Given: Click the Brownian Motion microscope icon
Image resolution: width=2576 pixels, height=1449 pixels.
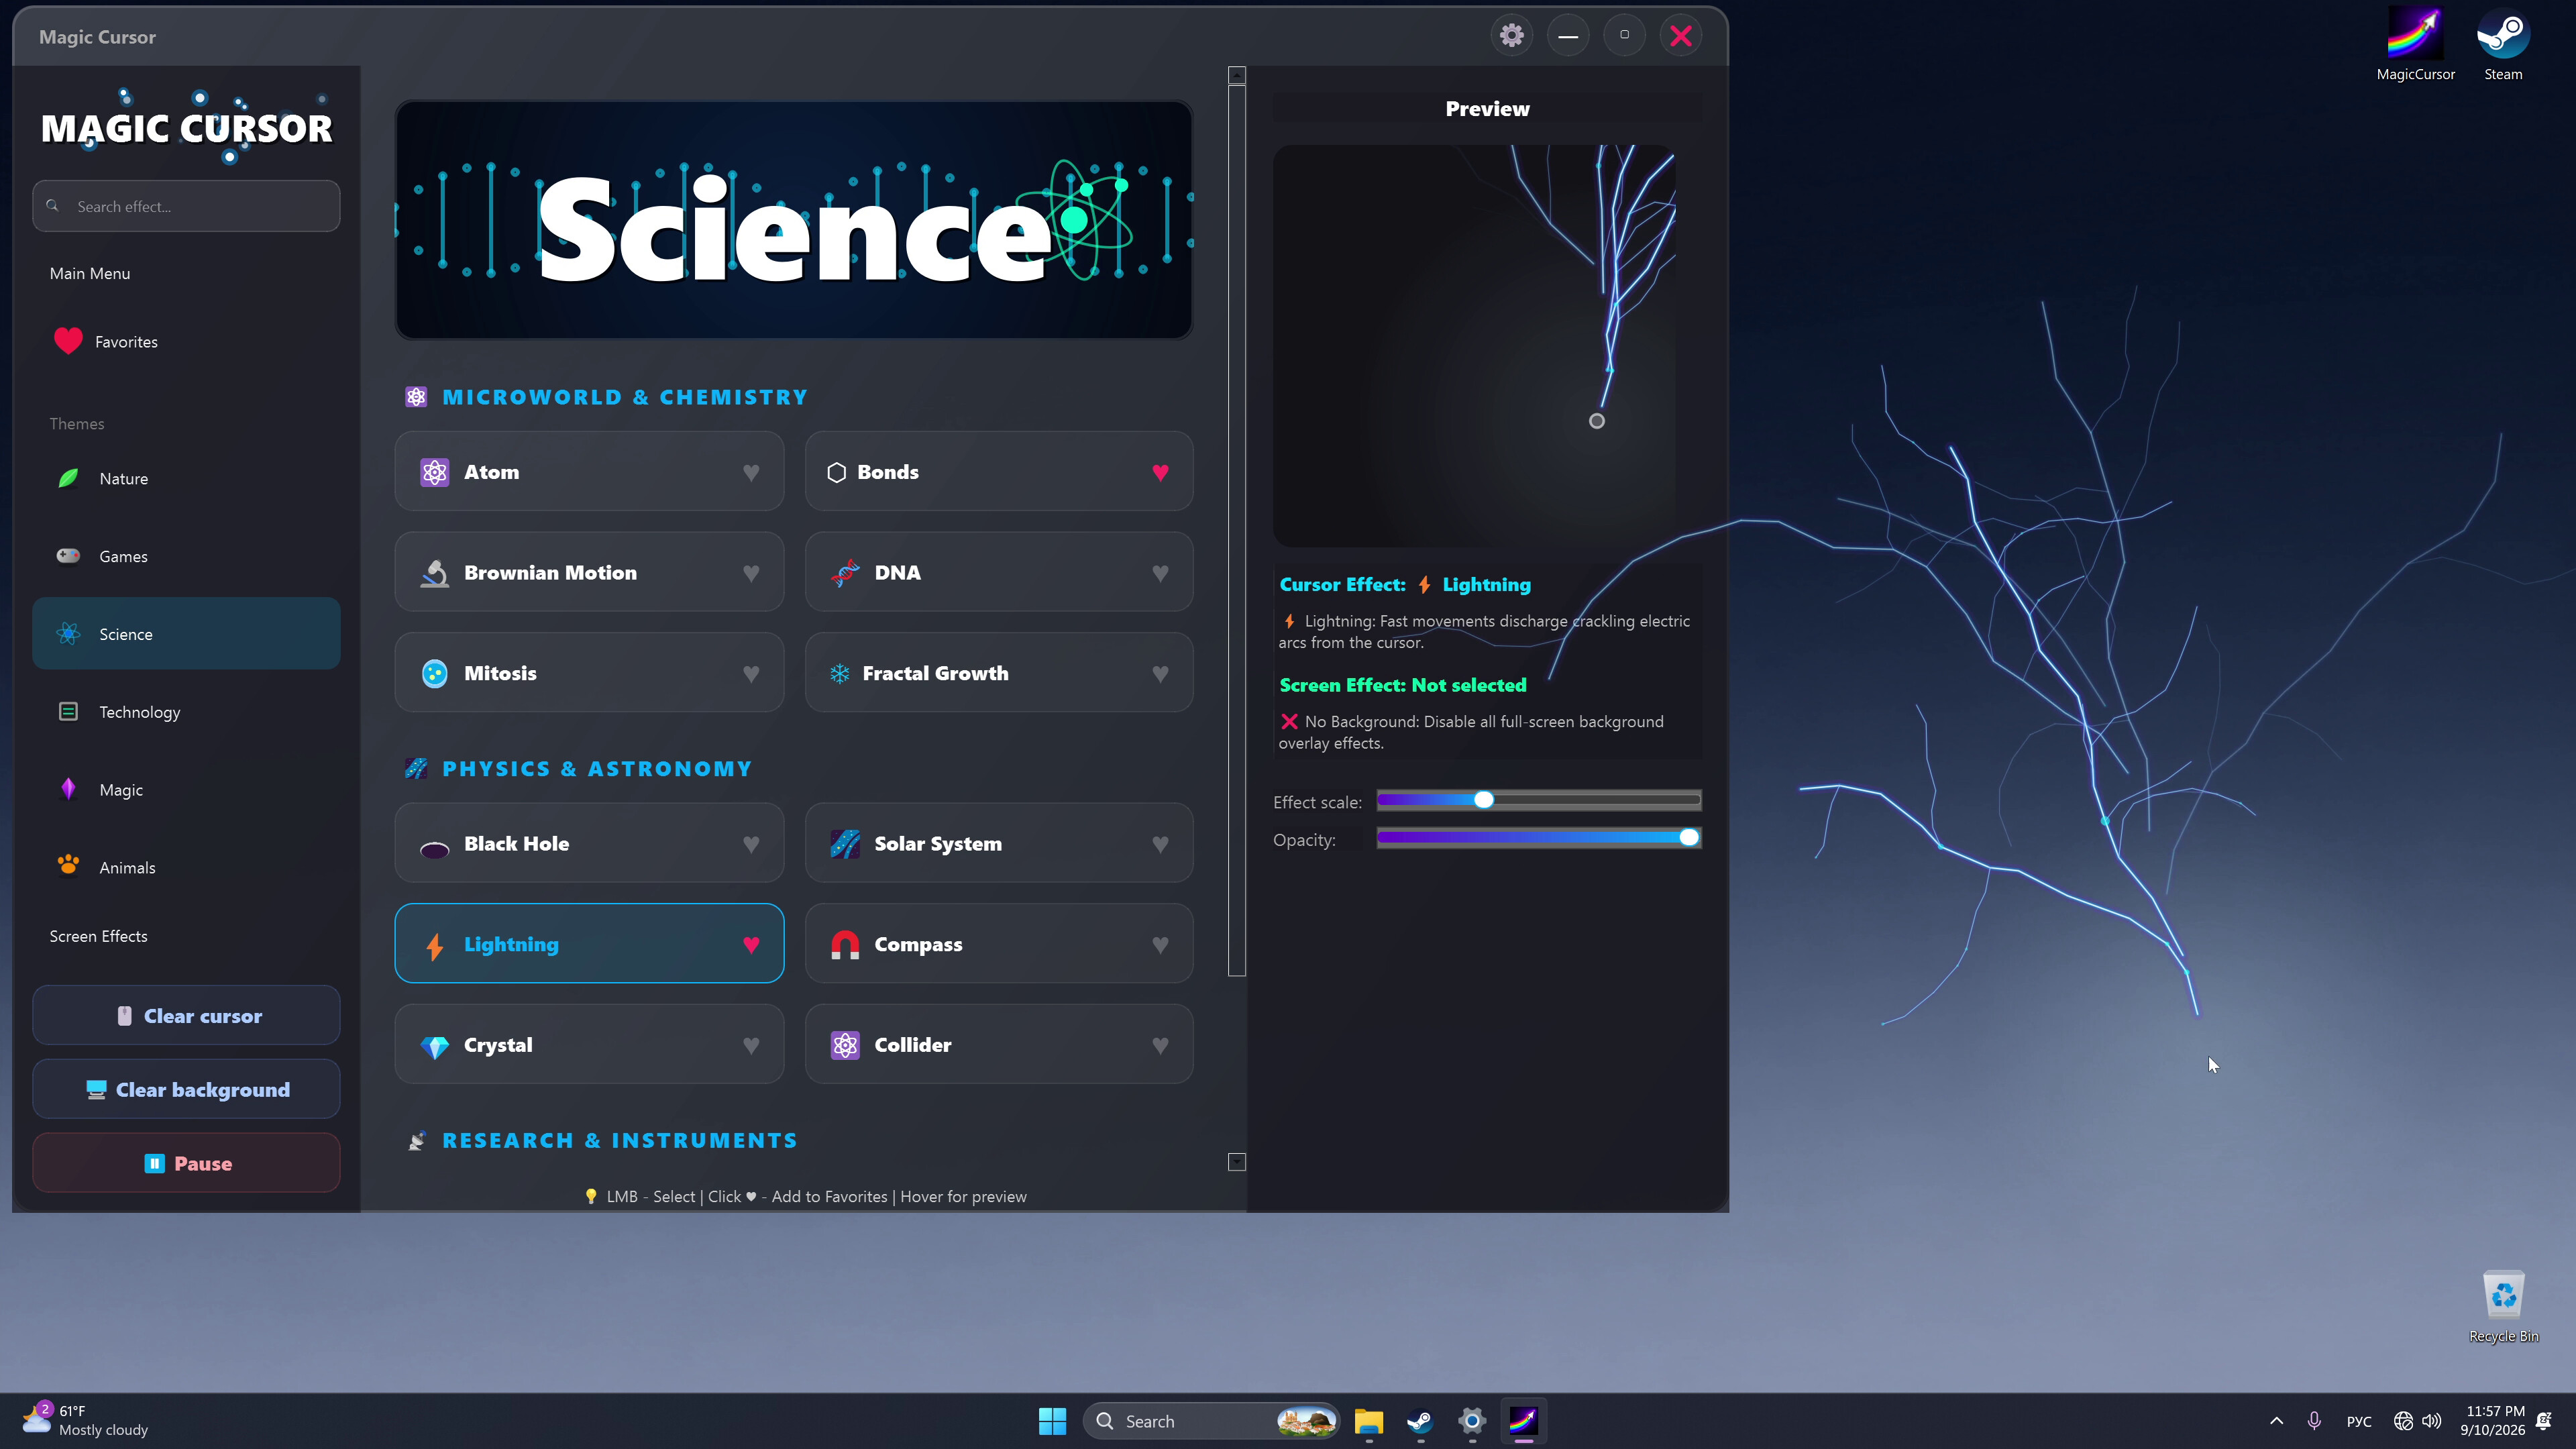Looking at the screenshot, I should [434, 573].
